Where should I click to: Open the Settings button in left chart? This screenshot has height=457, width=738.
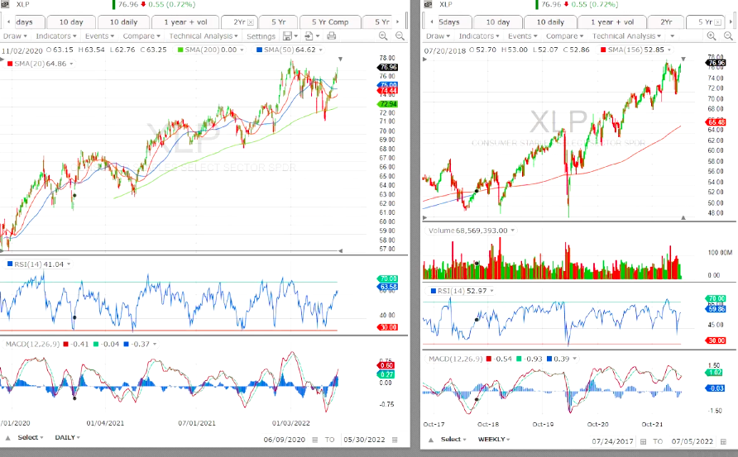click(261, 36)
